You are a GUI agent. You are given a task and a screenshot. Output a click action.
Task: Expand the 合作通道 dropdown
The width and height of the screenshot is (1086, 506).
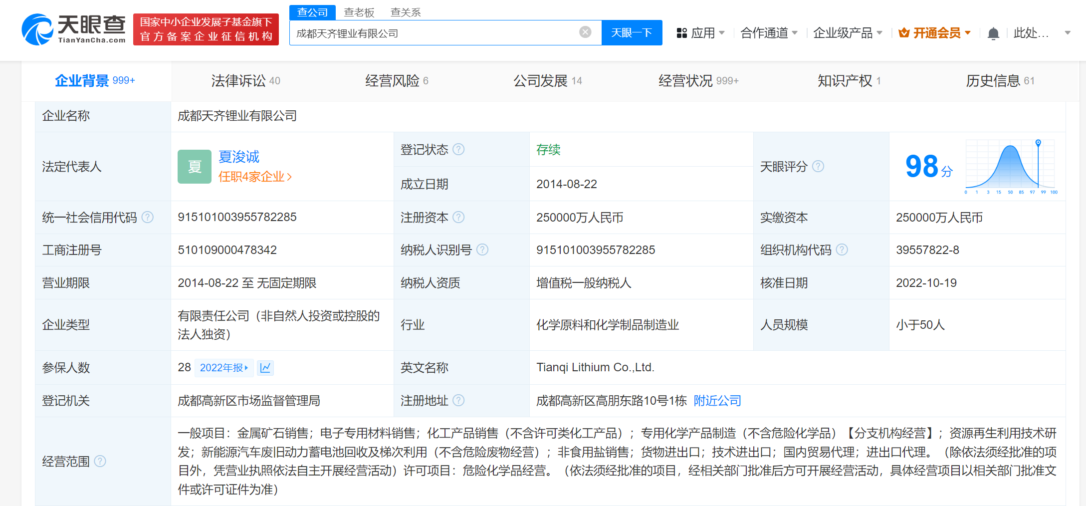tap(769, 33)
